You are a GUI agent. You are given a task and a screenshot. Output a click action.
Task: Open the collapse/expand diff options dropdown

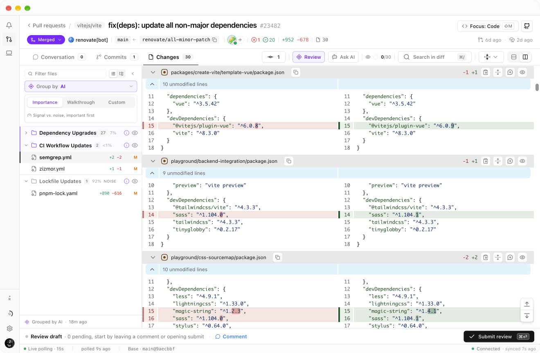tap(491, 57)
